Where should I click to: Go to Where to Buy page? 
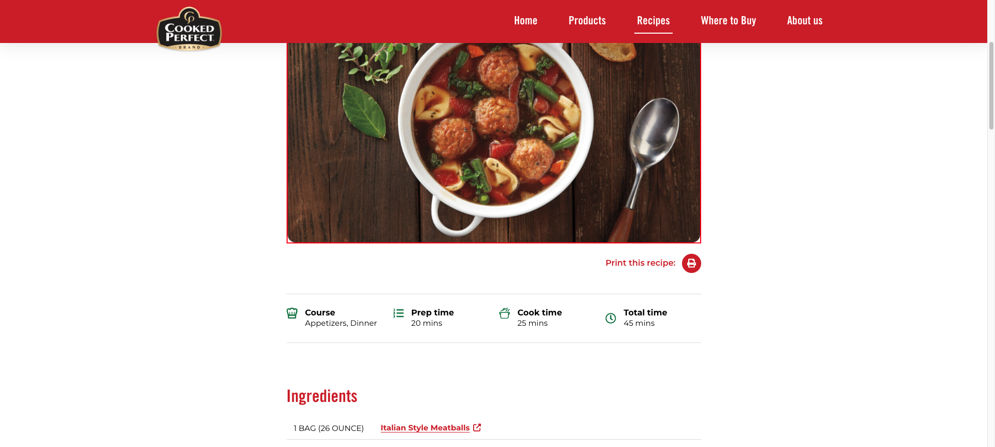click(x=729, y=21)
